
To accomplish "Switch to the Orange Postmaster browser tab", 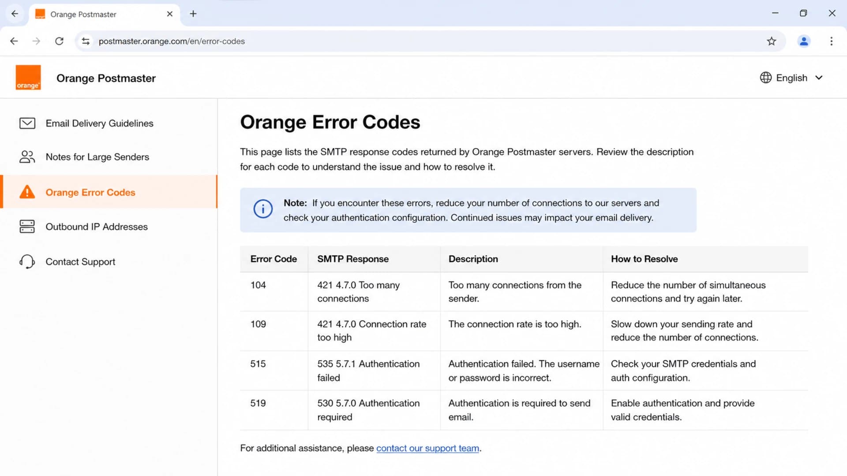I will click(x=105, y=14).
